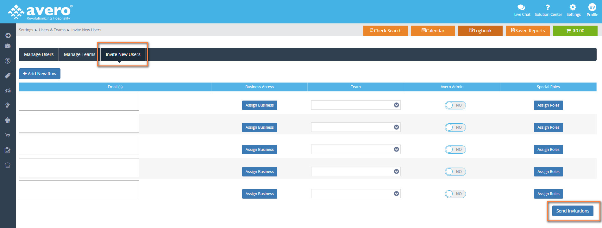Open the shopping cart sidebar icon
The image size is (602, 228).
click(x=8, y=135)
